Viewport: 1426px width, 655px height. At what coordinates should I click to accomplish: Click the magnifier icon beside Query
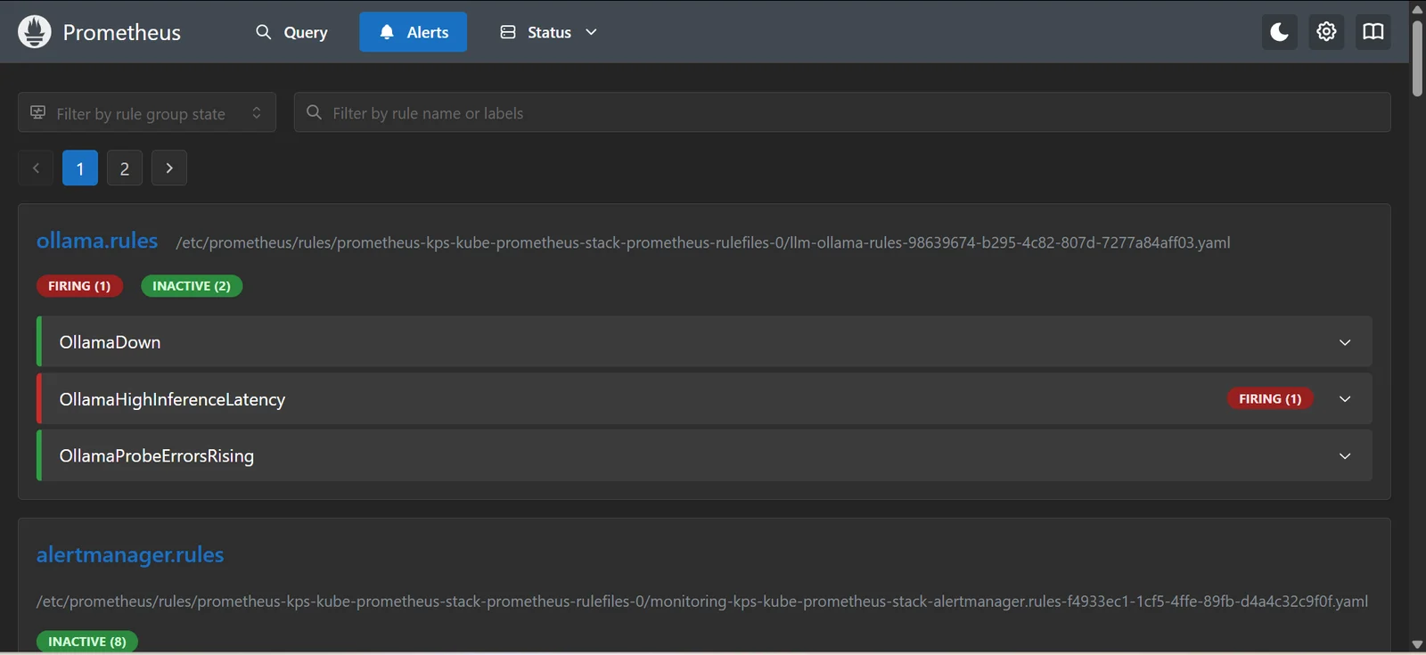coord(263,32)
